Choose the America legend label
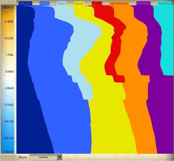Viewport: 174px width, 161px height. click(x=165, y=3)
